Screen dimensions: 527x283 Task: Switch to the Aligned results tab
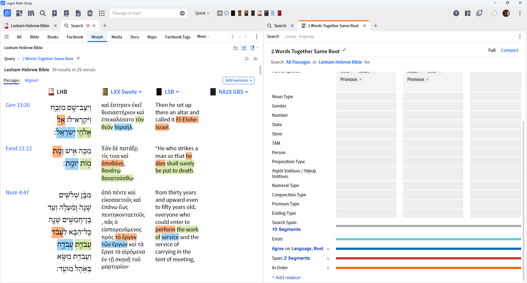(x=31, y=80)
